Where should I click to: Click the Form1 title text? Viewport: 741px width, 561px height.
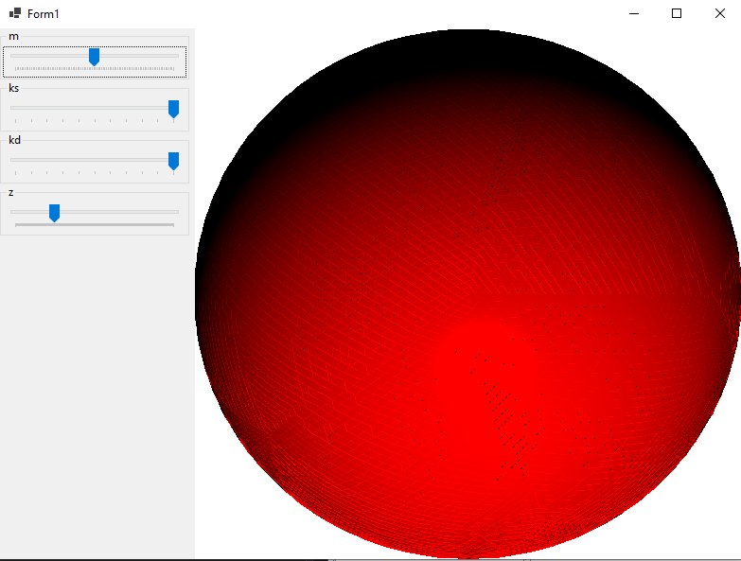coord(43,13)
